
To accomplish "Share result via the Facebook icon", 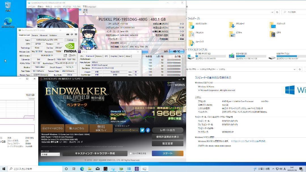I will coord(148,130).
